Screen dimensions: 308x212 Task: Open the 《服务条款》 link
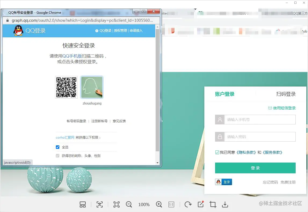tap(272, 152)
